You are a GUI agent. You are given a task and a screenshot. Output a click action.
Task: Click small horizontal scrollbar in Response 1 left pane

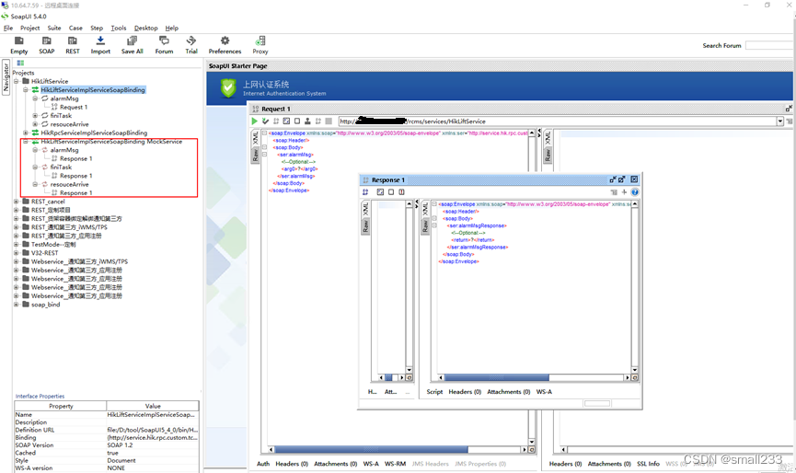[388, 377]
